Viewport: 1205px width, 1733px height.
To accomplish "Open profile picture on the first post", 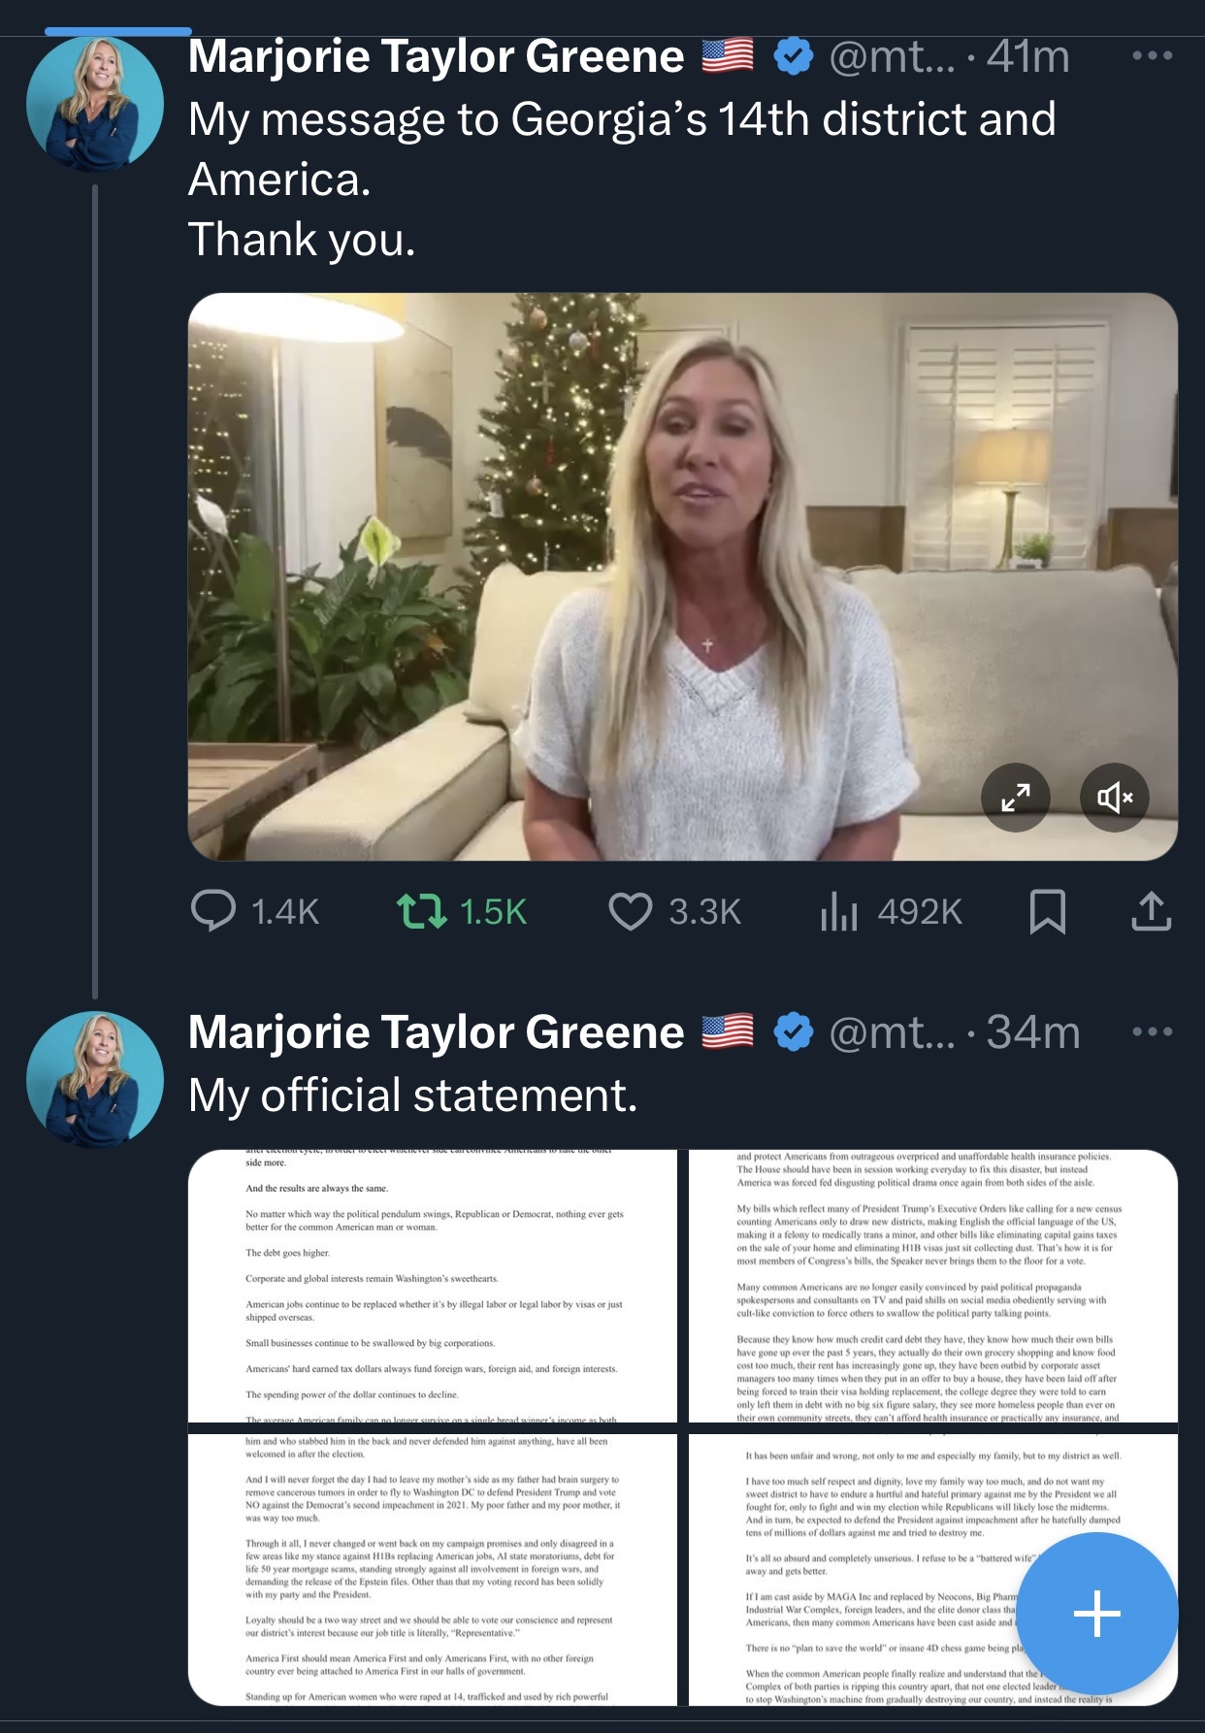I will [x=94, y=104].
